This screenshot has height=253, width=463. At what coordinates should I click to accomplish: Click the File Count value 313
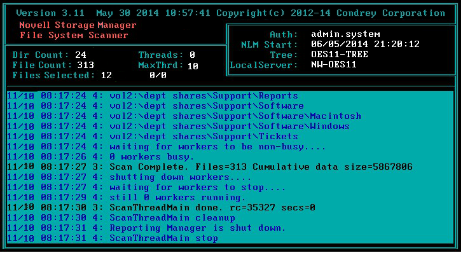(86, 65)
